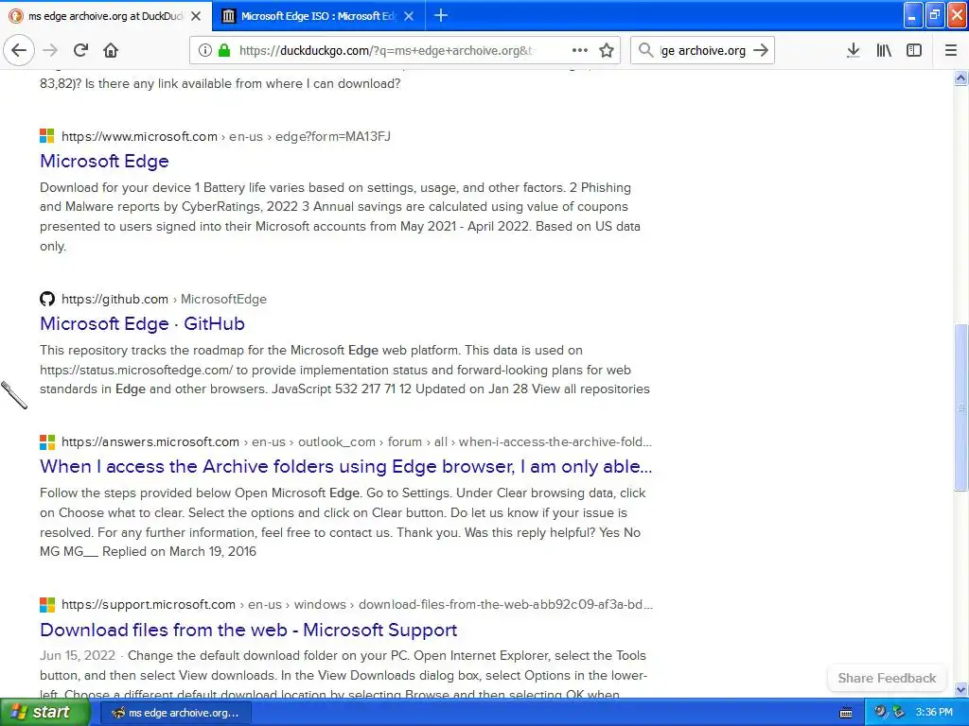Open the home page
This screenshot has height=726, width=969.
coord(111,50)
